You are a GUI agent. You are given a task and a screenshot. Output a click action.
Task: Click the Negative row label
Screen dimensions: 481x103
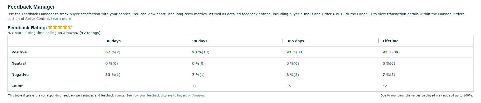(20, 75)
